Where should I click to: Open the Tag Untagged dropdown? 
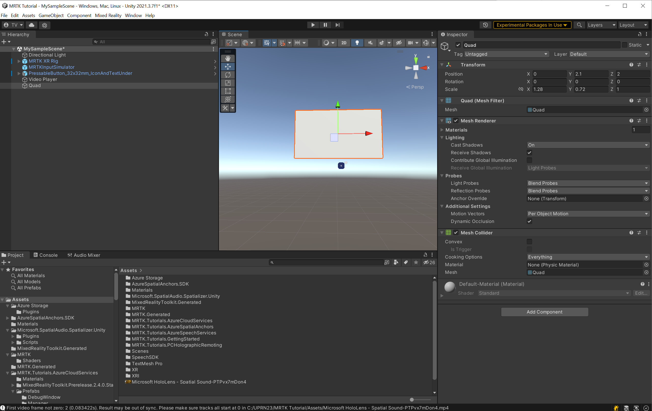point(506,54)
